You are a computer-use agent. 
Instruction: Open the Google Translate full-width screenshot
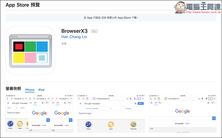(111, 113)
